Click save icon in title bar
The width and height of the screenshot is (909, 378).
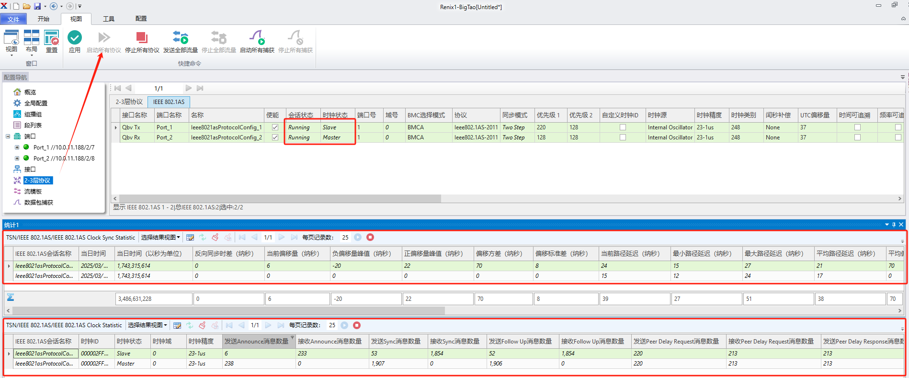tap(37, 6)
